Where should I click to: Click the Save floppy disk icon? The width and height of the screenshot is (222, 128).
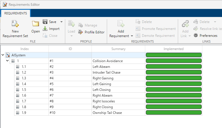click(45, 22)
